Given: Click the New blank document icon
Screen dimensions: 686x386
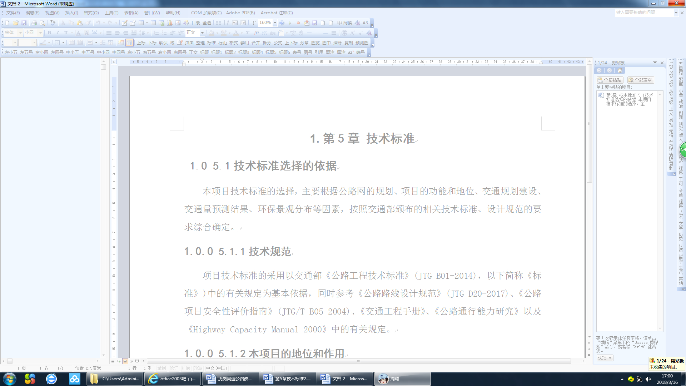Looking at the screenshot, I should tap(7, 23).
